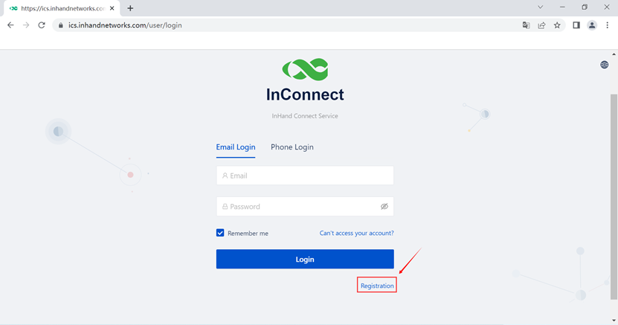Toggle password visibility eye icon

[x=384, y=207]
